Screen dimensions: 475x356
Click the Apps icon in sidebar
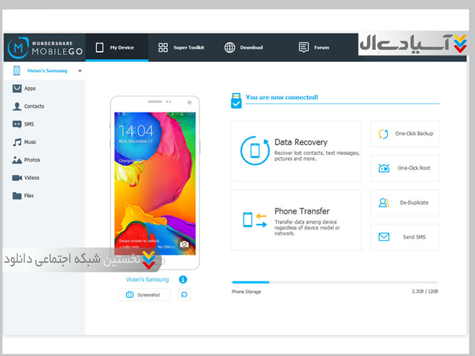(x=17, y=88)
